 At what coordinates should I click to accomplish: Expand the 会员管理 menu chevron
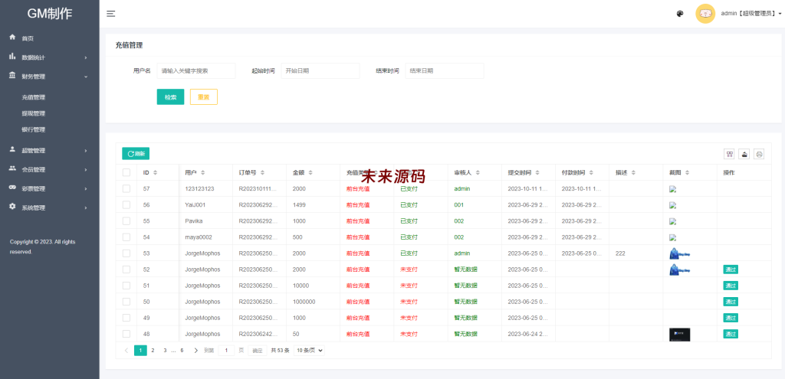coord(86,169)
